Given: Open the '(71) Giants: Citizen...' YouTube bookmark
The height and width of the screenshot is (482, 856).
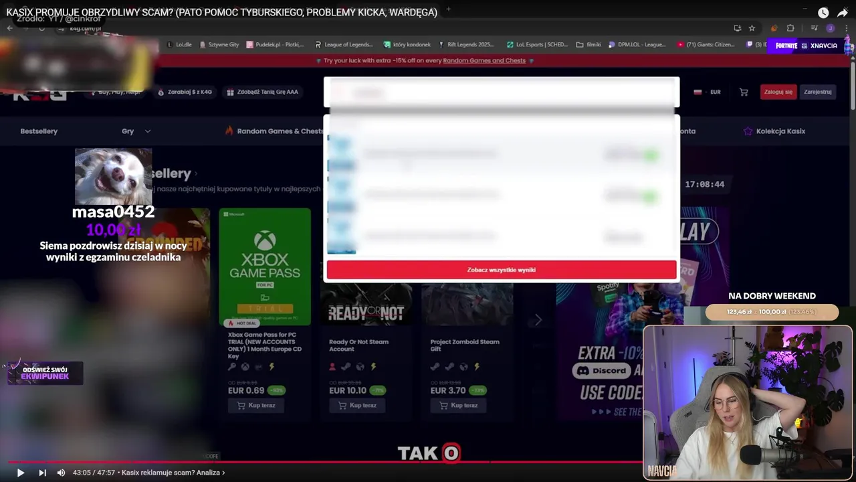Looking at the screenshot, I should point(706,45).
